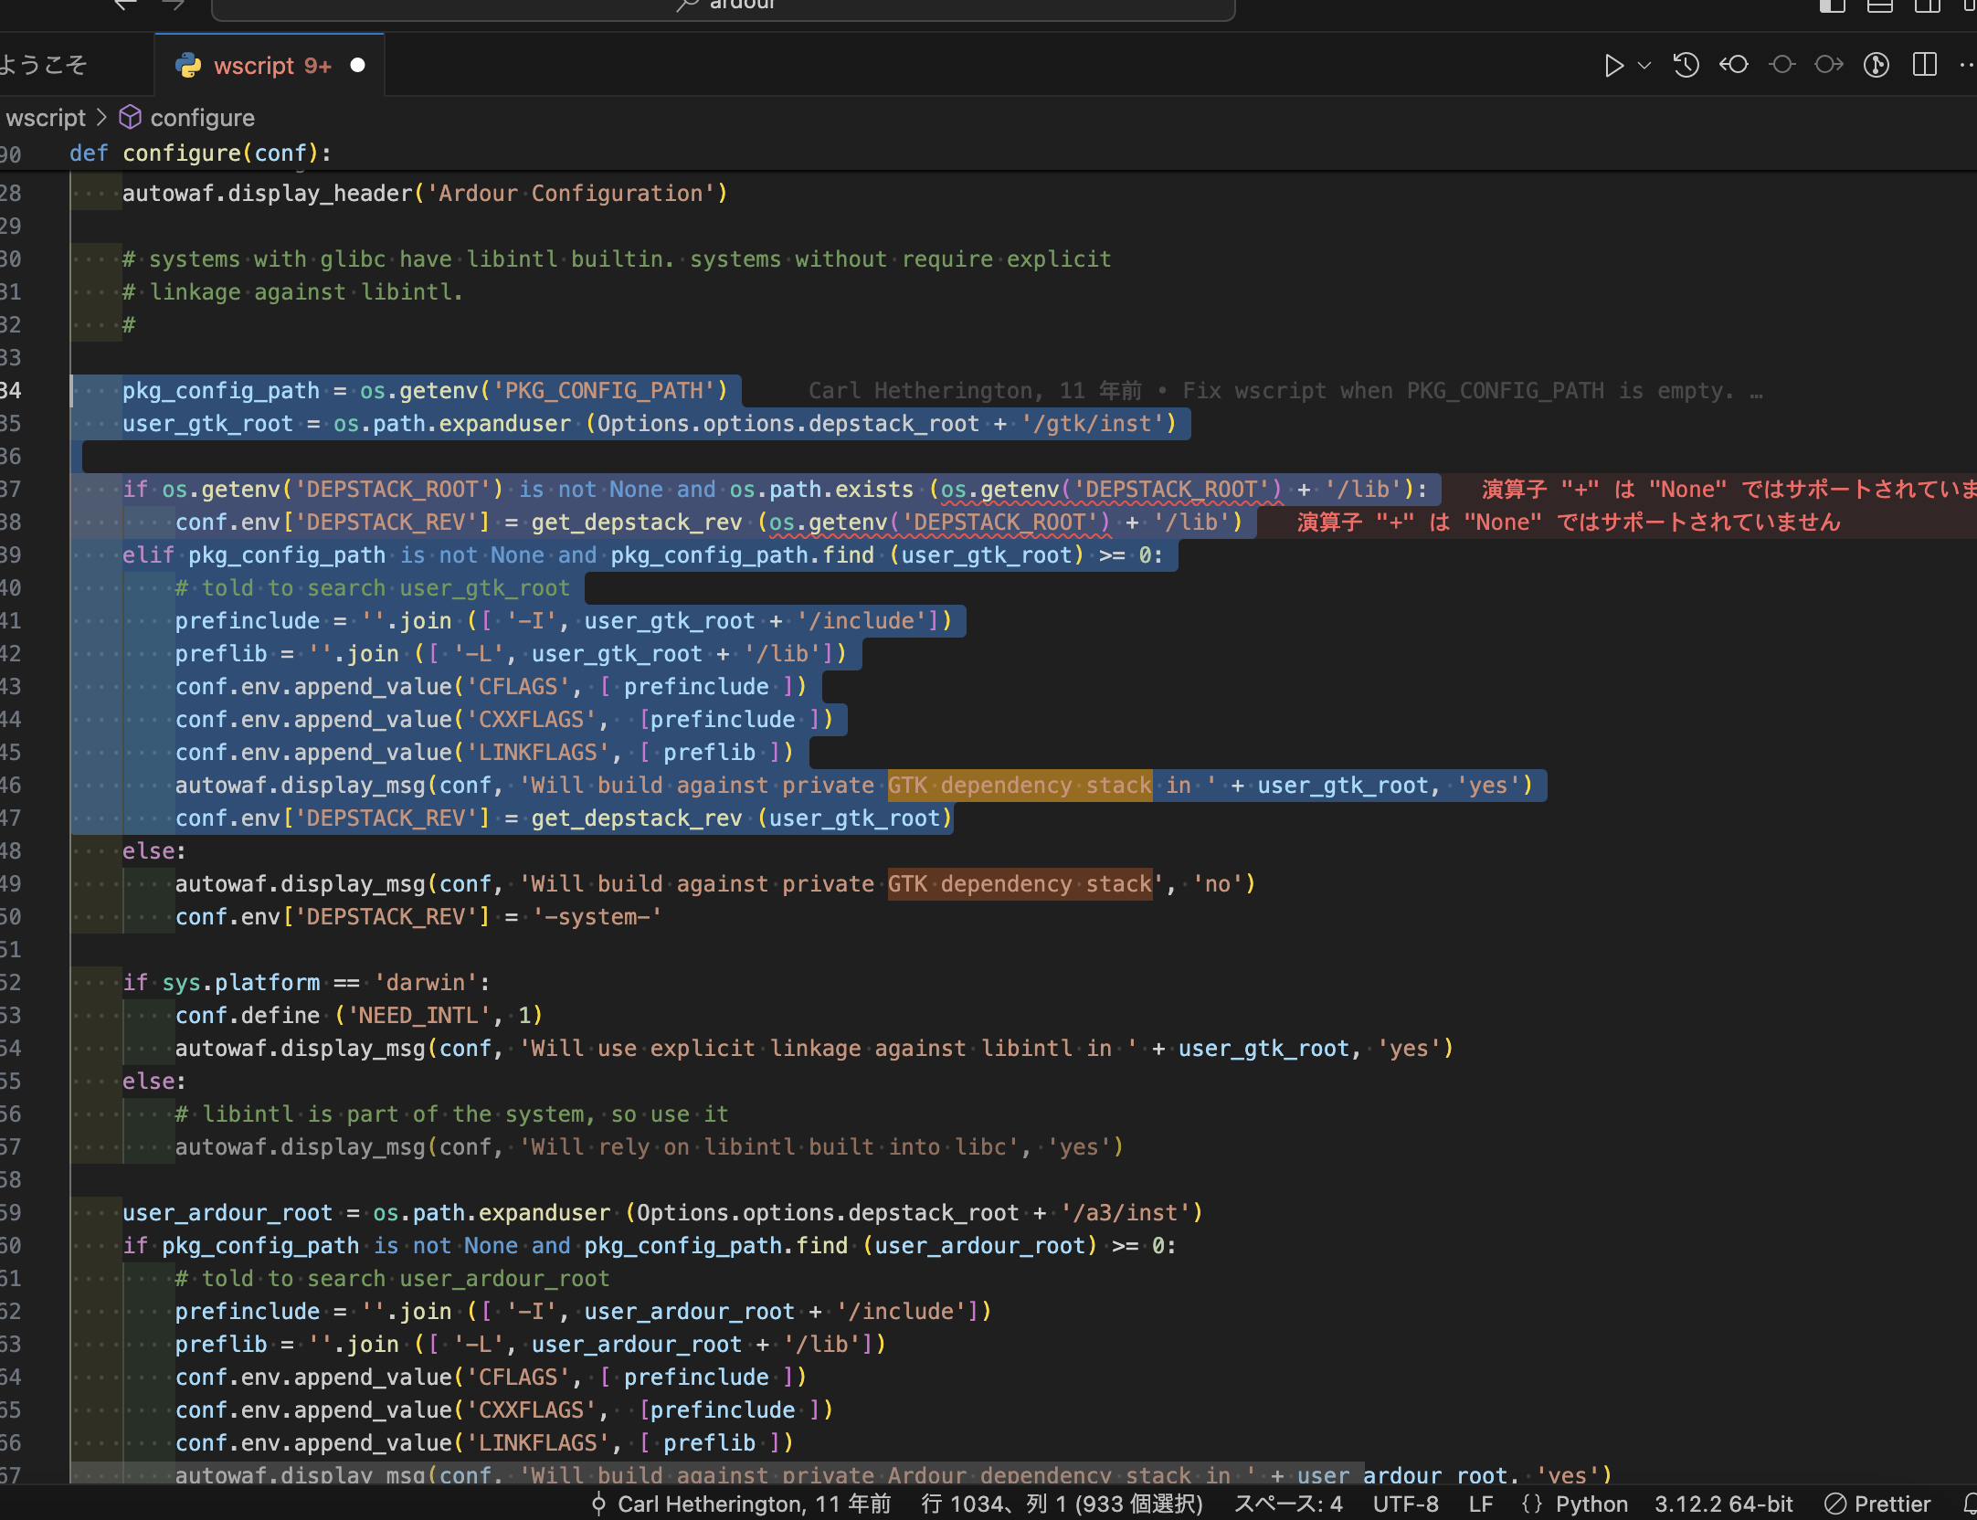Toggle bottom panel layout button
The image size is (1977, 1520).
(x=1879, y=5)
